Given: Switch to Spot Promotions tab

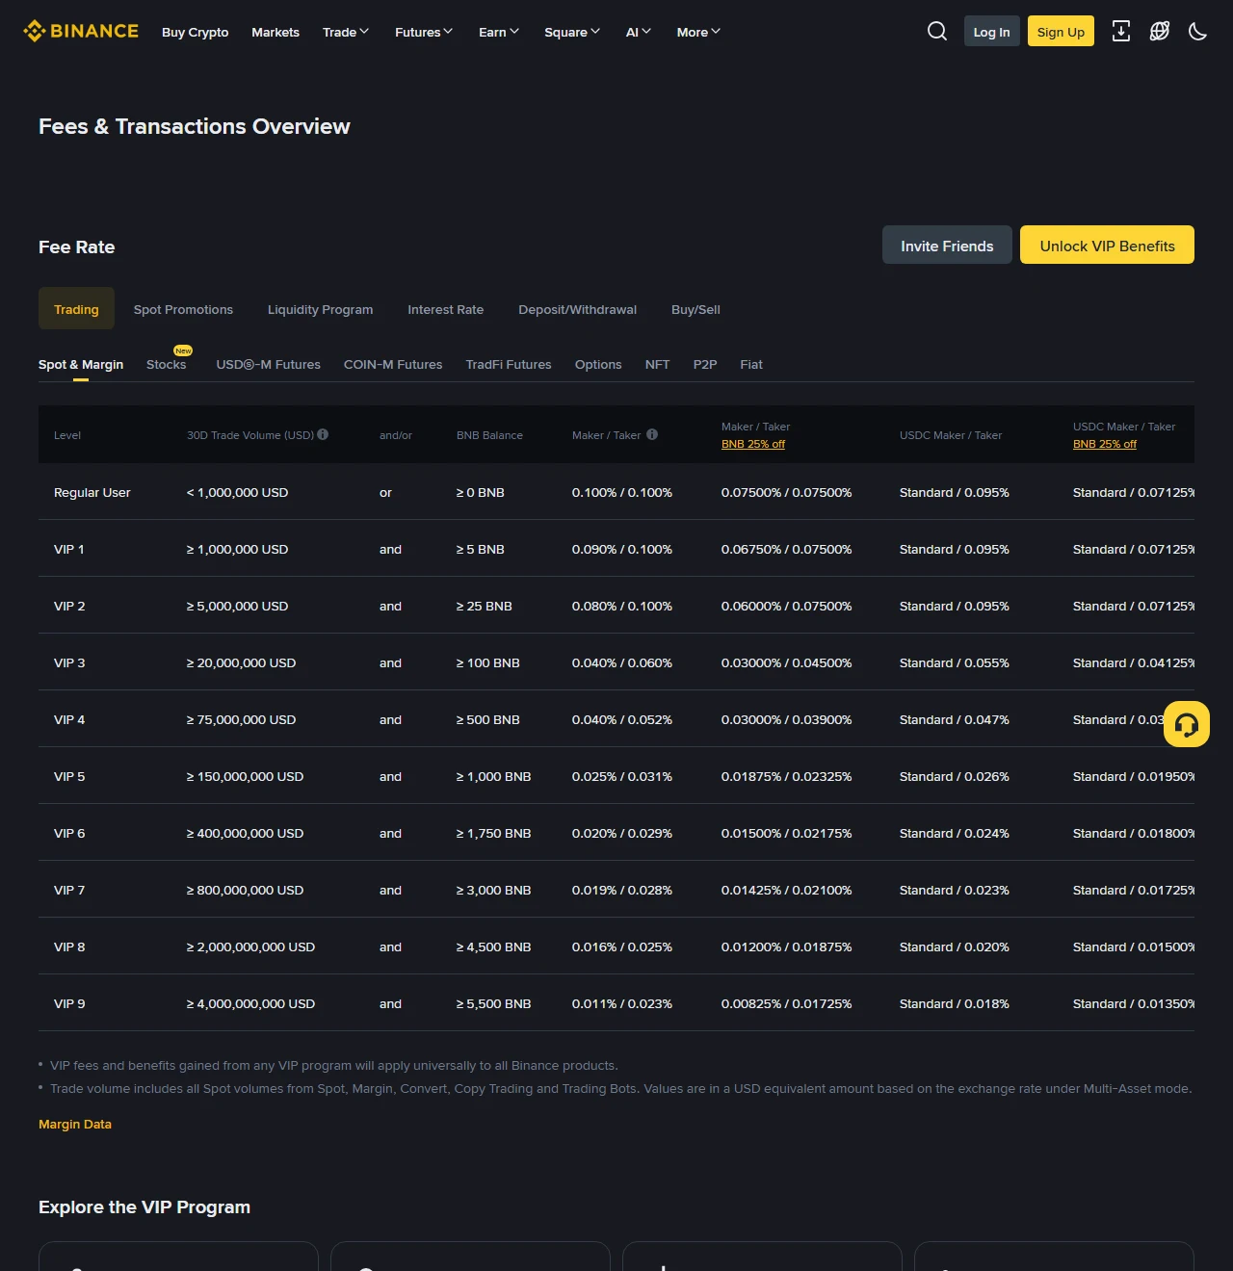Looking at the screenshot, I should pyautogui.click(x=183, y=309).
